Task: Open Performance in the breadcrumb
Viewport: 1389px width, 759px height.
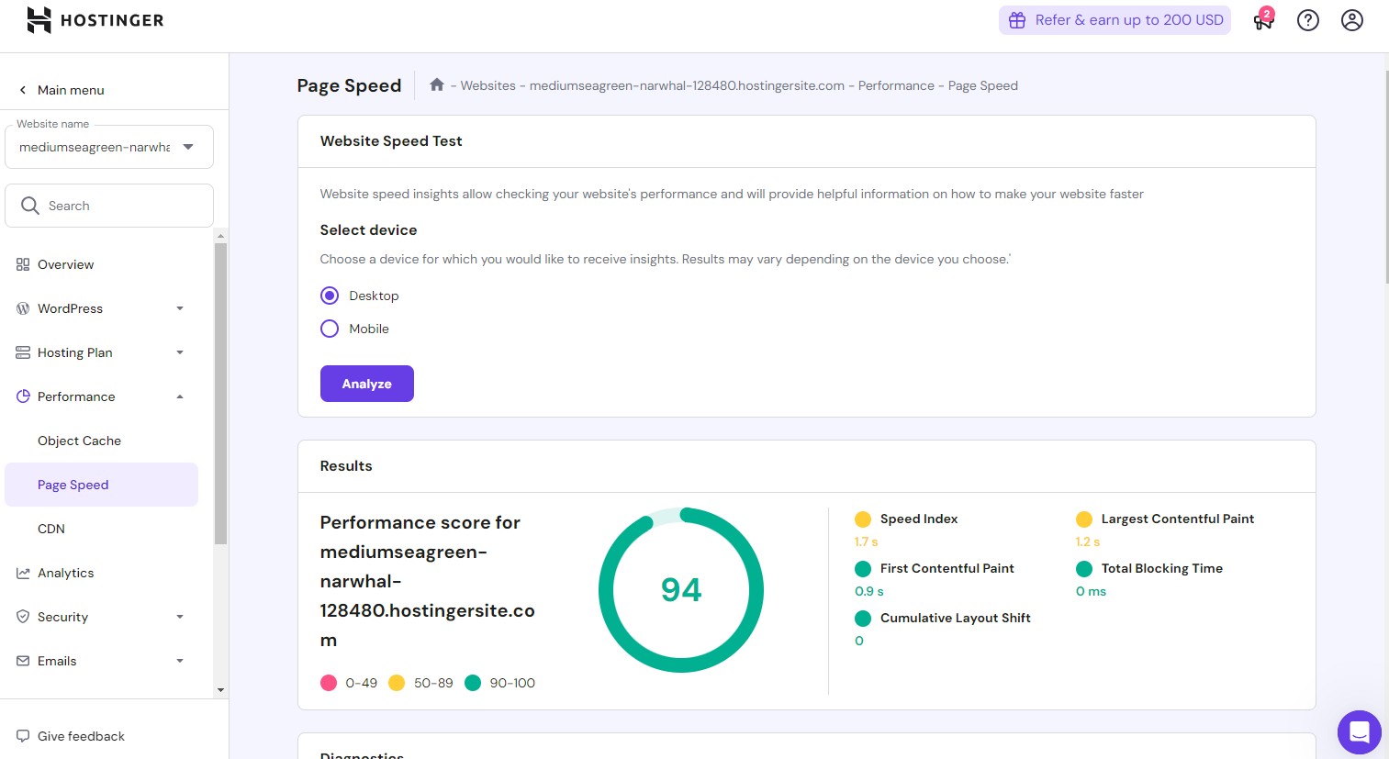Action: [896, 85]
